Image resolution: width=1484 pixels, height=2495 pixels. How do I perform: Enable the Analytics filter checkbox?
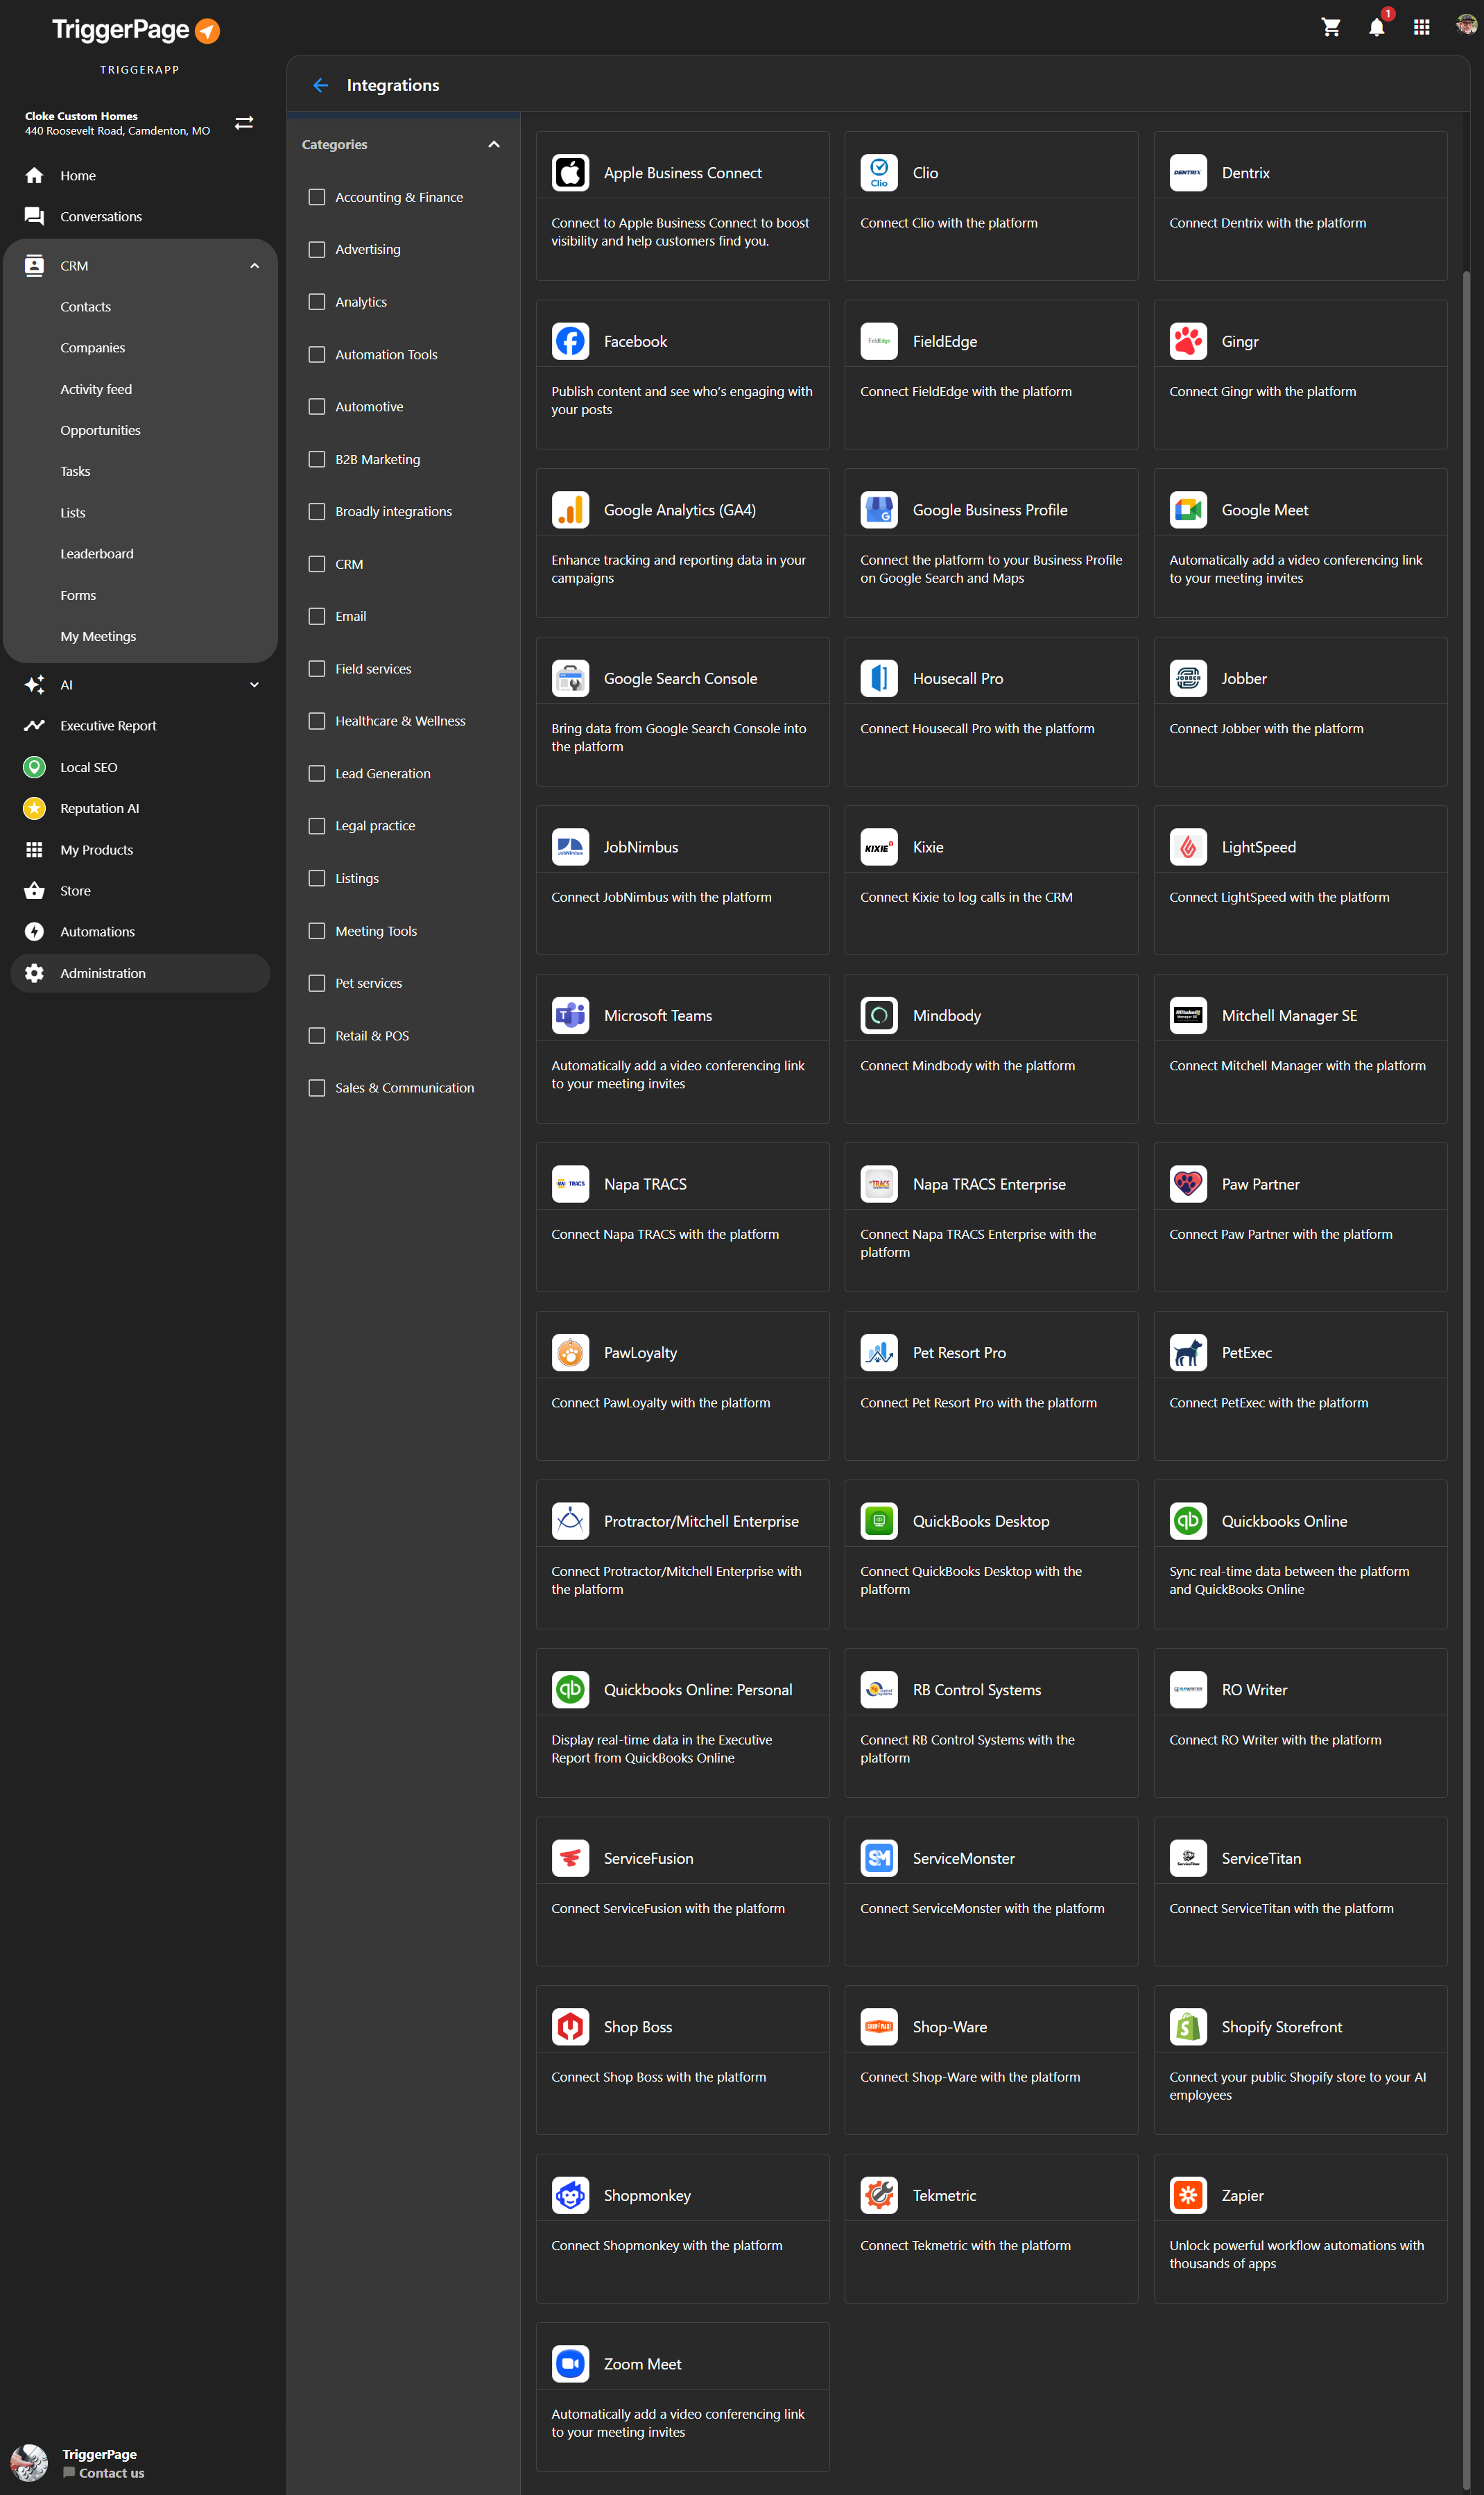[x=317, y=302]
